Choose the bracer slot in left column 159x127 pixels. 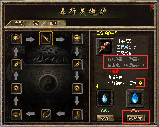(x=16, y=64)
